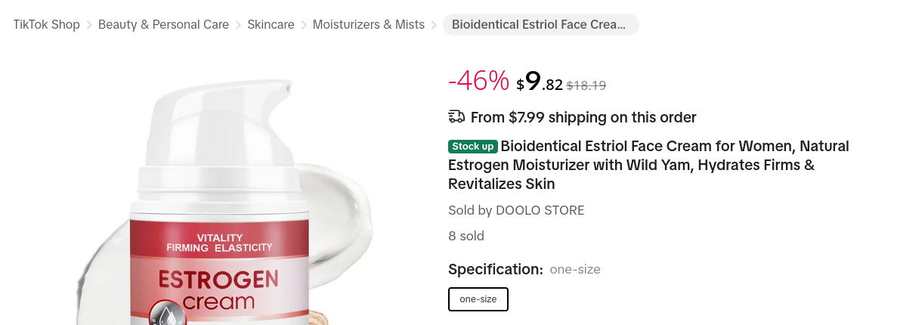The height and width of the screenshot is (325, 897).
Task: Click the crossed-out $18.19 original price
Action: pos(586,85)
